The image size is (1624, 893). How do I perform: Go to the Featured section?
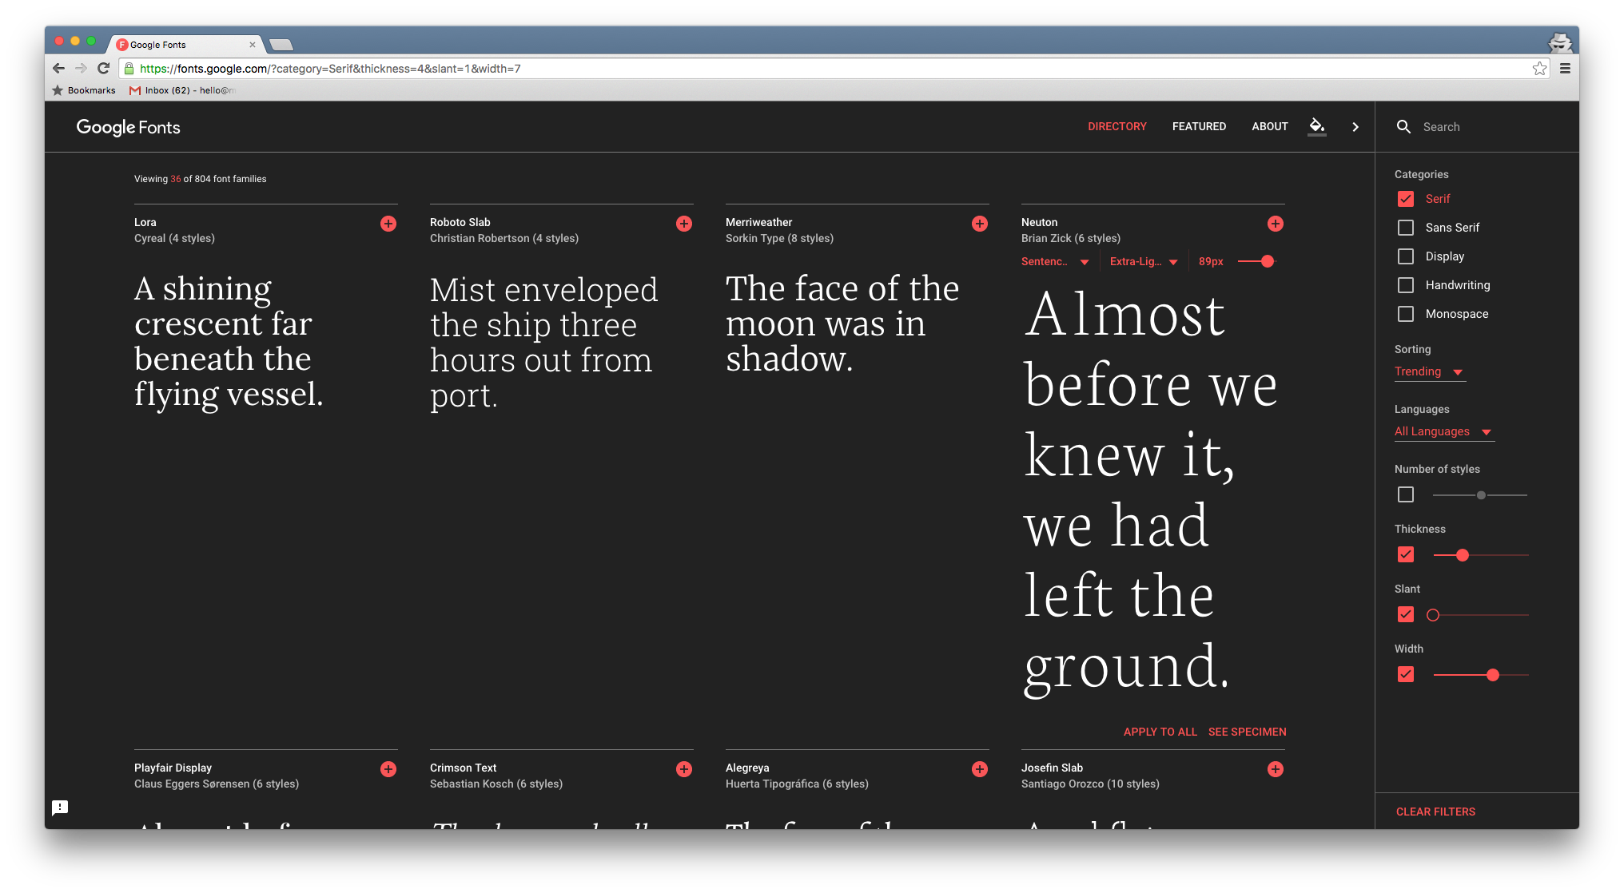pyautogui.click(x=1199, y=126)
